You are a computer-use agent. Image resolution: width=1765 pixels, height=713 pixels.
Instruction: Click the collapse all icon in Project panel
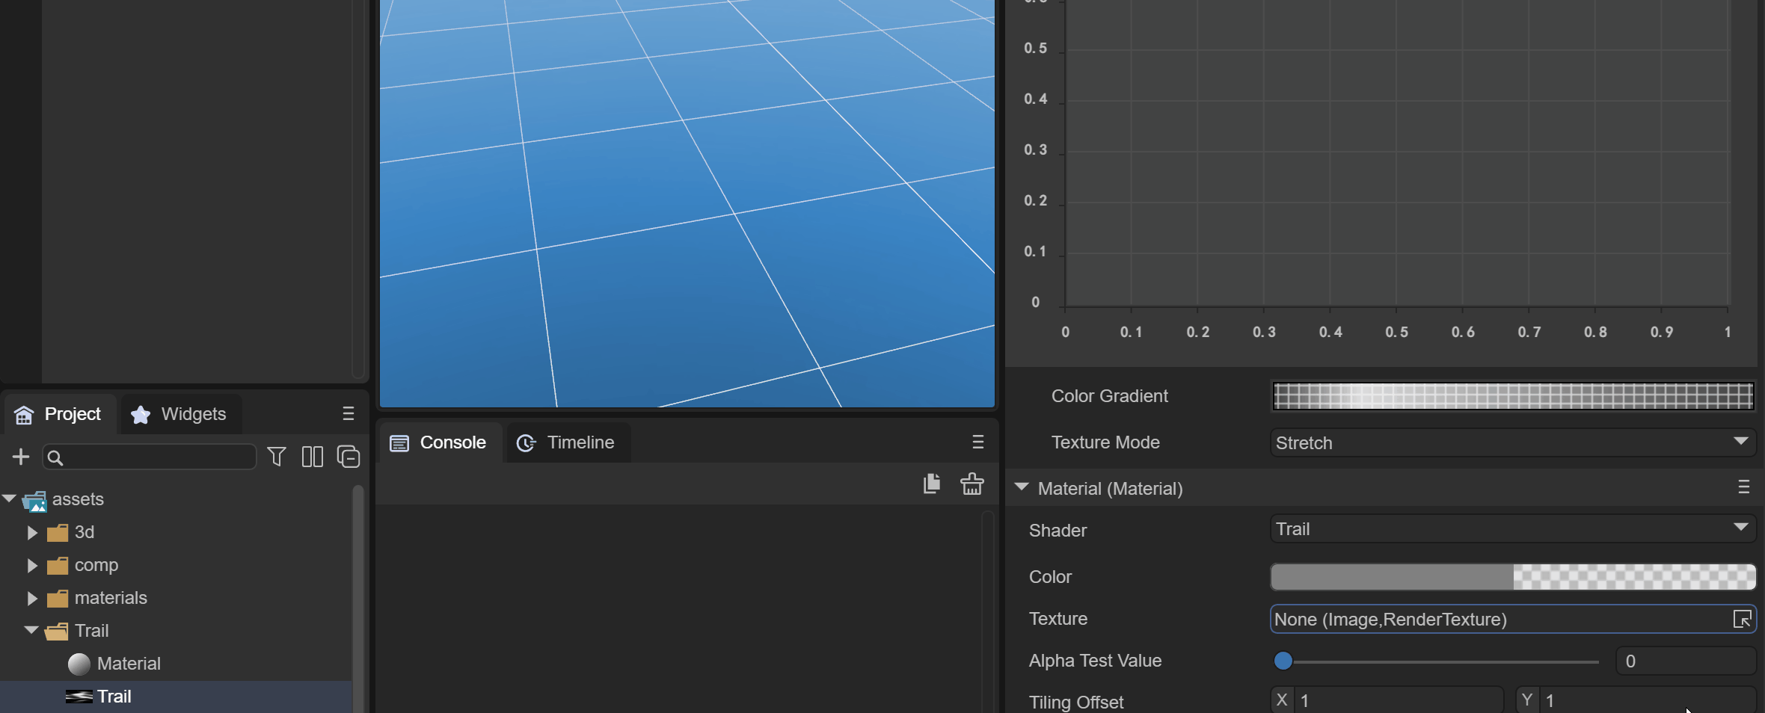[x=349, y=457]
